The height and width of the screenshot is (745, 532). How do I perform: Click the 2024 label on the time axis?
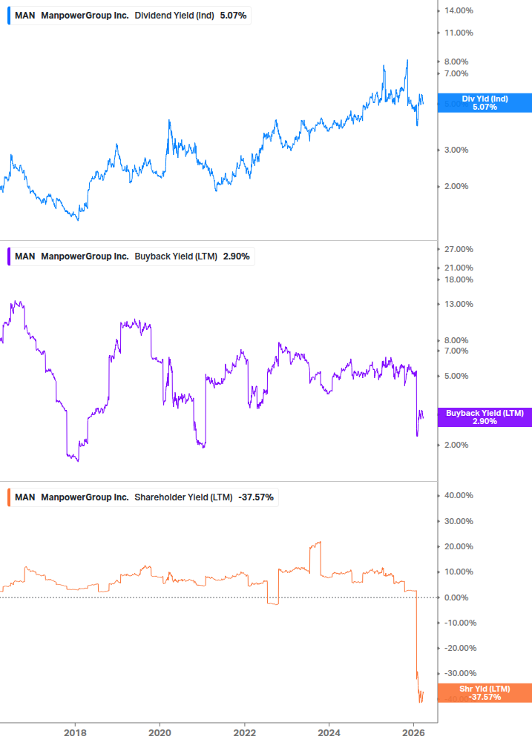coord(329,733)
